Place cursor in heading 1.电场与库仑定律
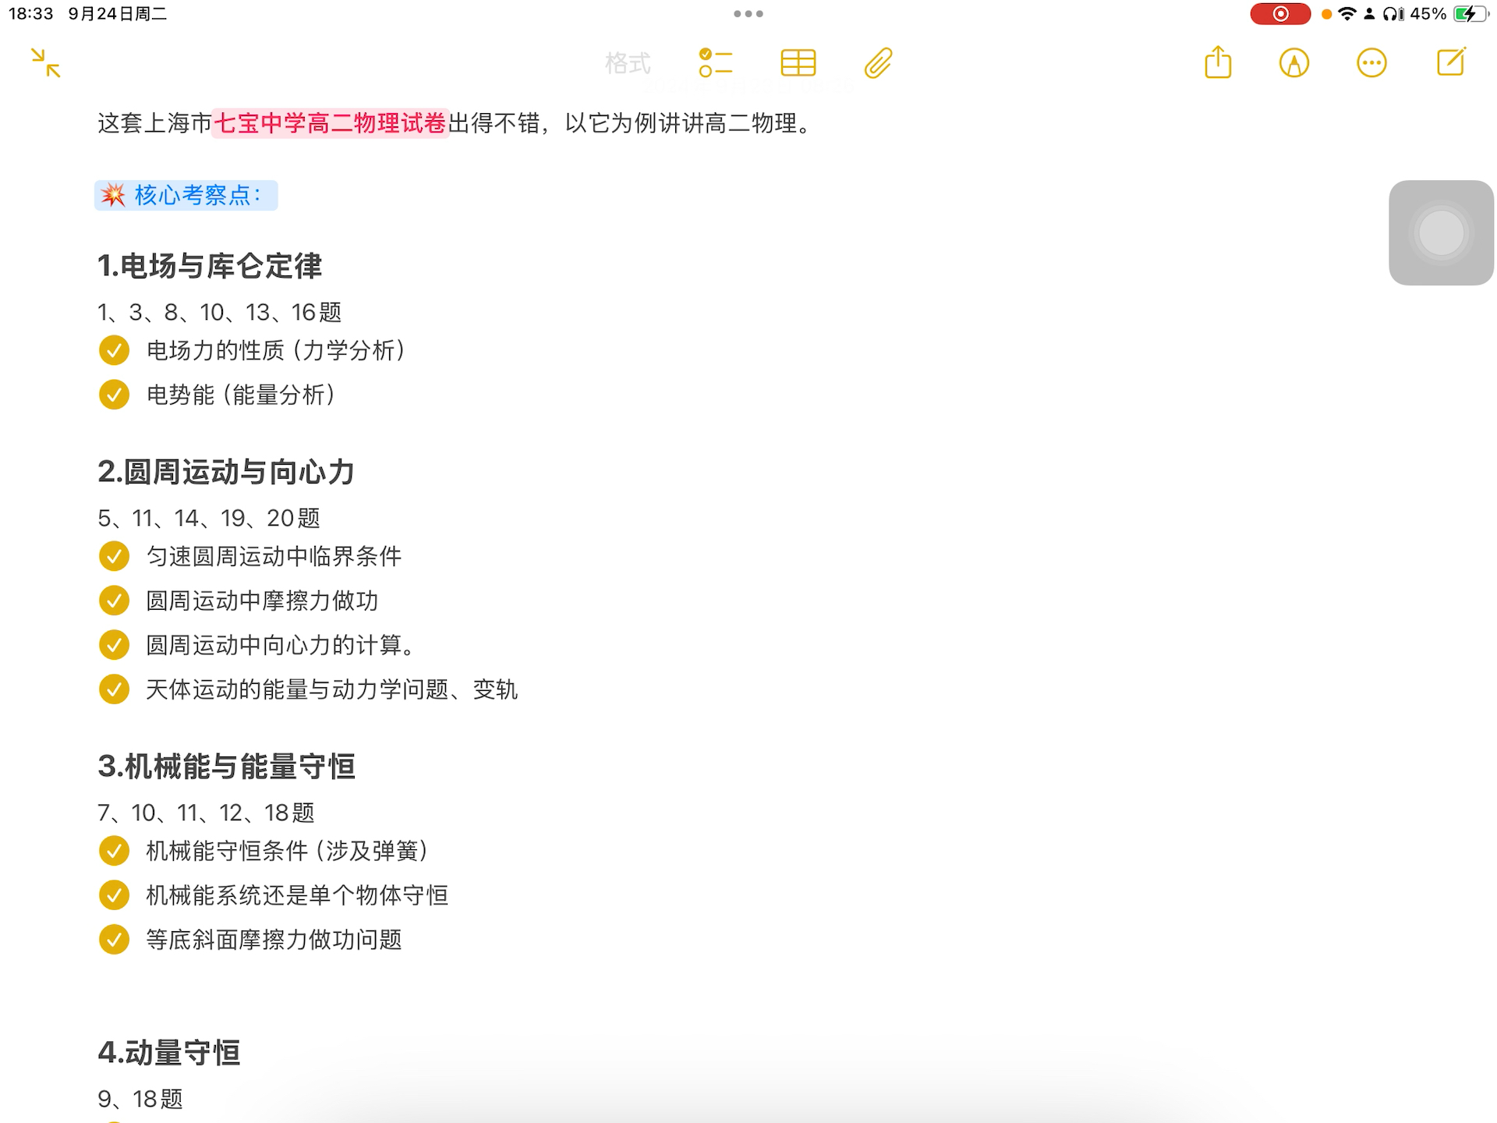The image size is (1497, 1123). [x=210, y=266]
